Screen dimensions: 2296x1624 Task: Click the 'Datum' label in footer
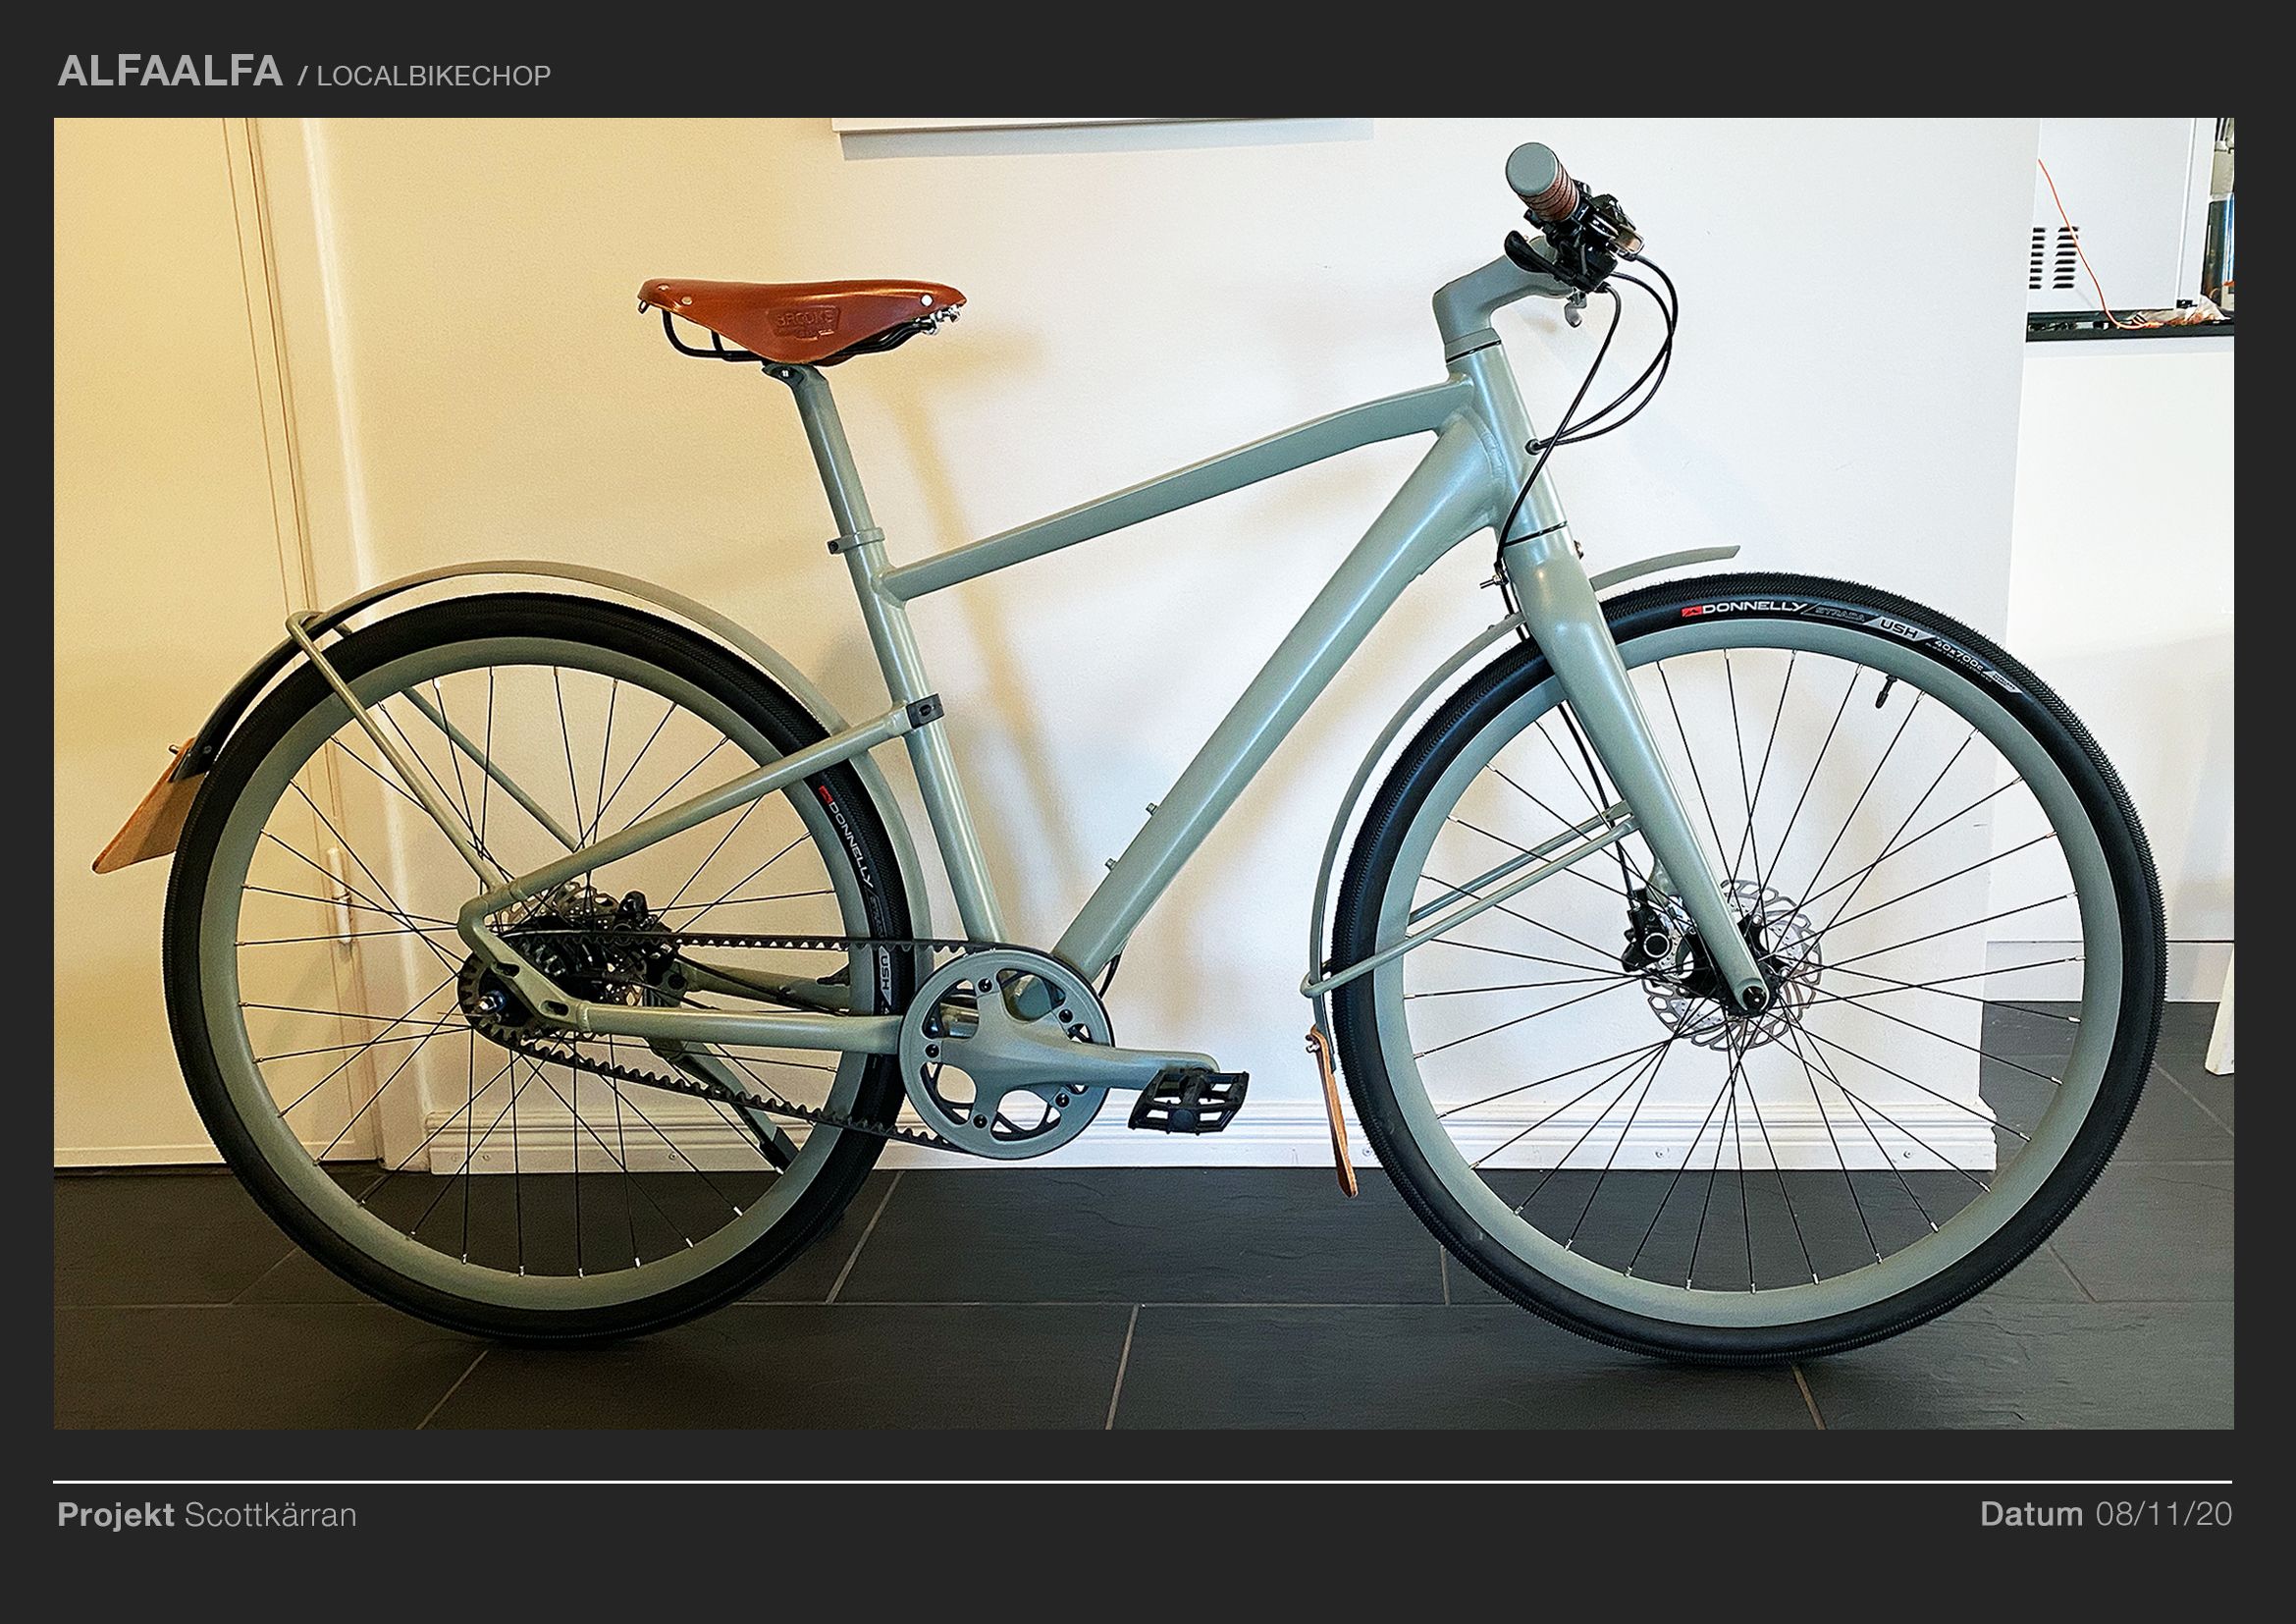point(2032,1514)
